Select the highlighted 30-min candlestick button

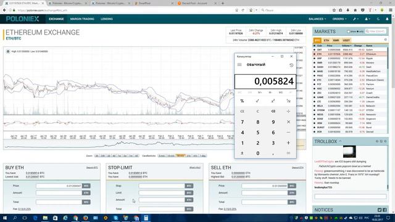[180, 156]
